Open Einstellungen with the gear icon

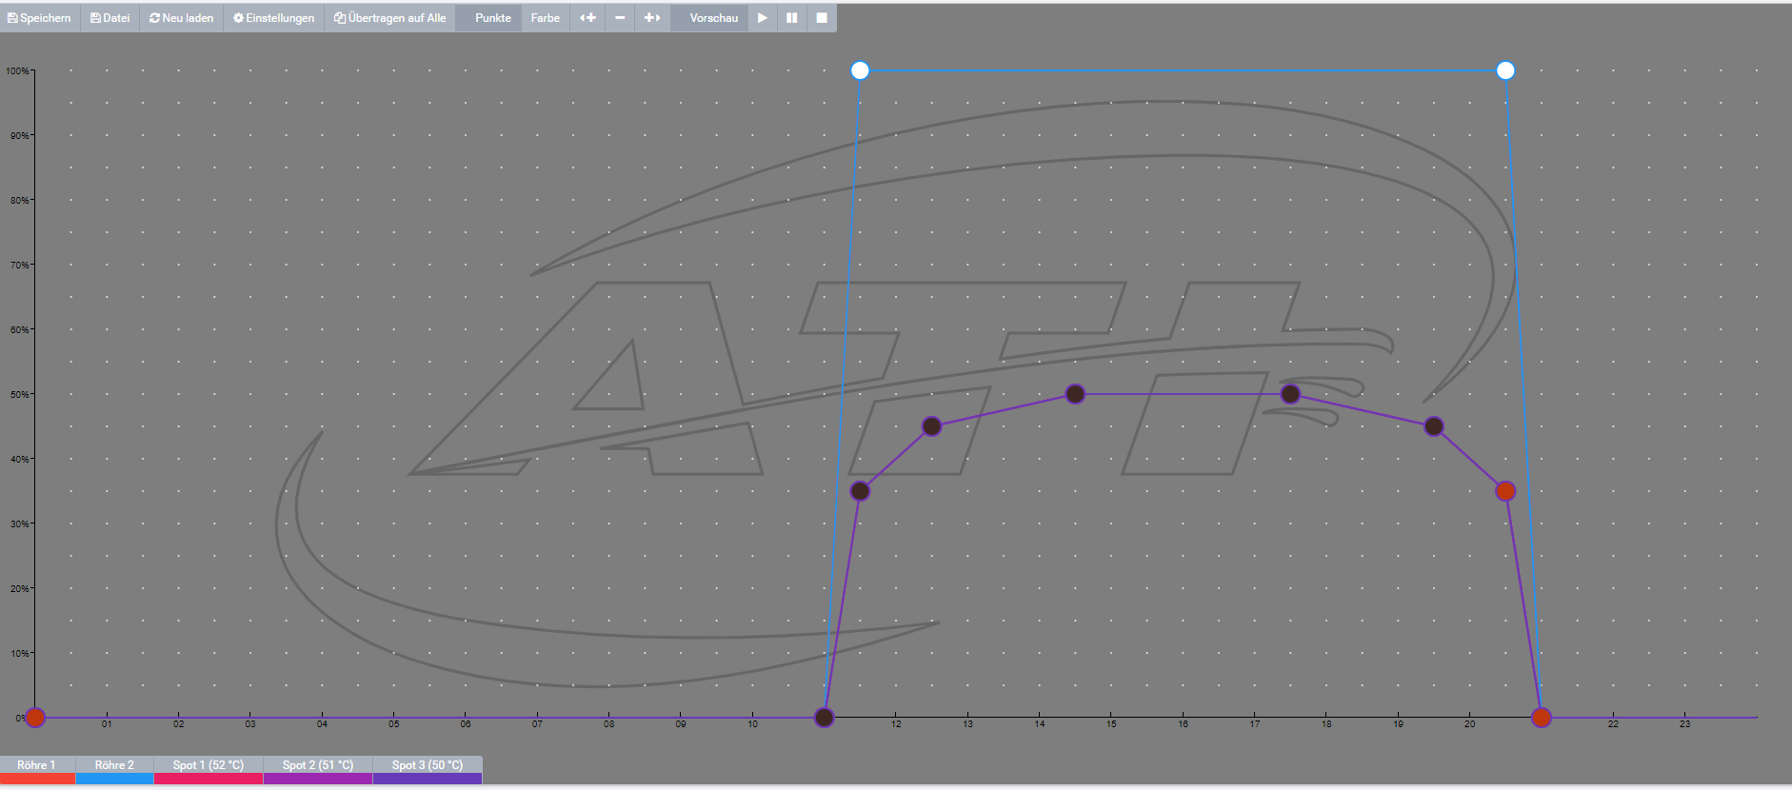point(274,18)
